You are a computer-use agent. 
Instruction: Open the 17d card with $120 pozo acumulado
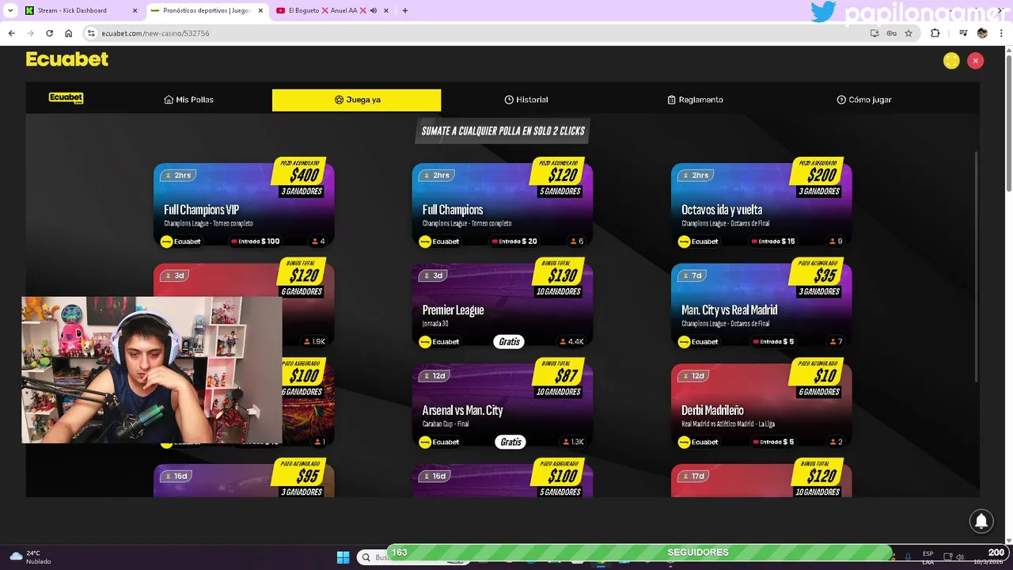pos(761,481)
